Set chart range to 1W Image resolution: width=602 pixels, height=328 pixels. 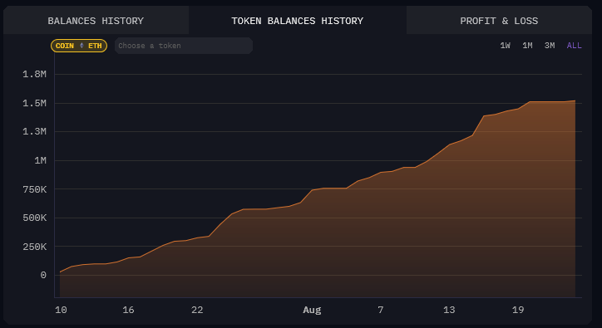pyautogui.click(x=505, y=46)
